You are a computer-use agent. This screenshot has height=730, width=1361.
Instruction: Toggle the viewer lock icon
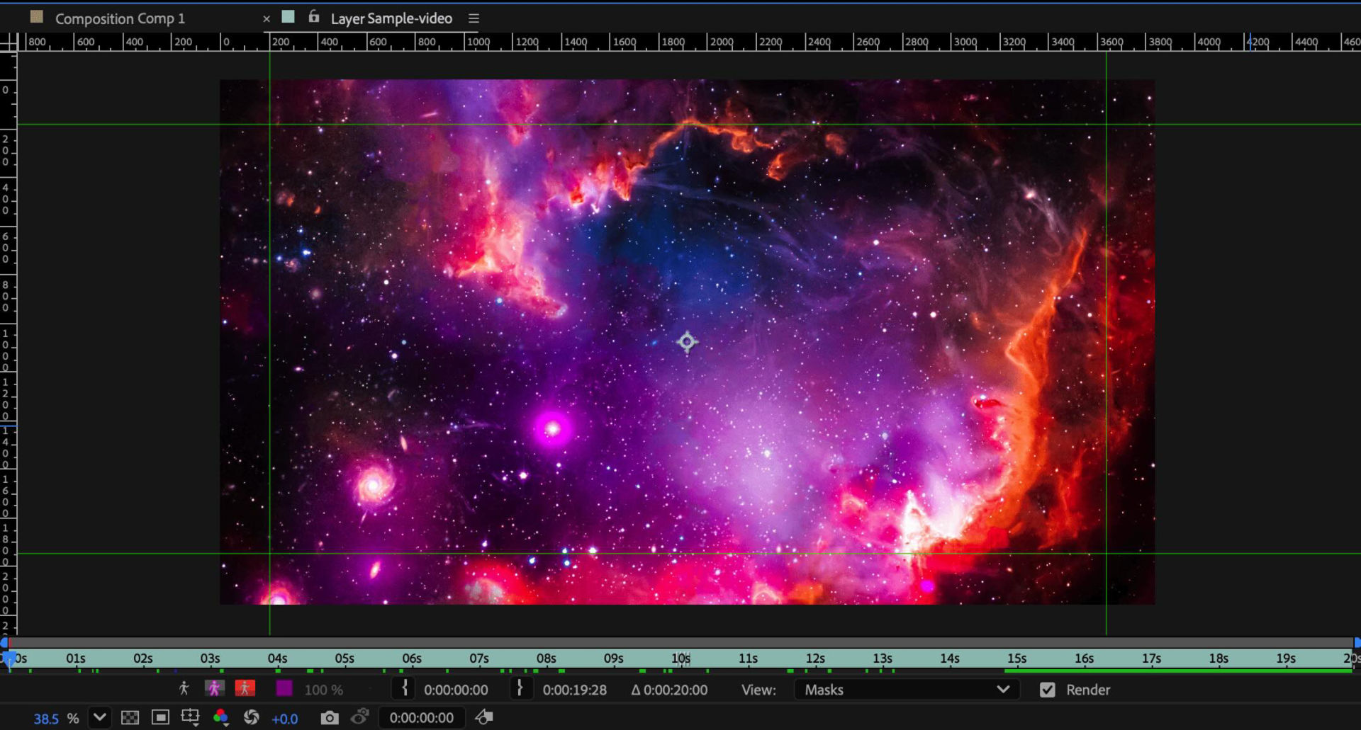coord(313,17)
